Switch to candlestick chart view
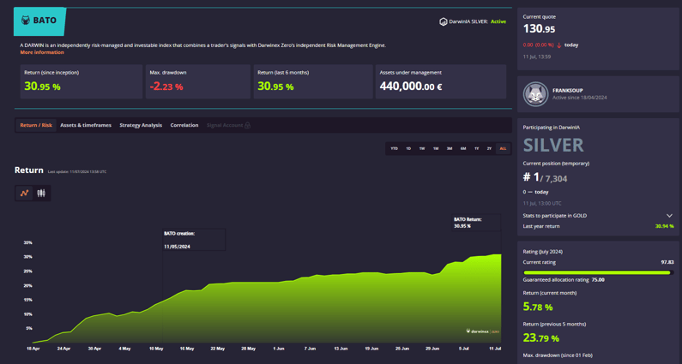 tap(41, 194)
